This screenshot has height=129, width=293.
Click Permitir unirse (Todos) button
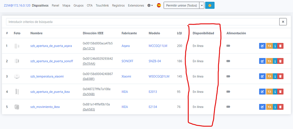(x=181, y=5)
